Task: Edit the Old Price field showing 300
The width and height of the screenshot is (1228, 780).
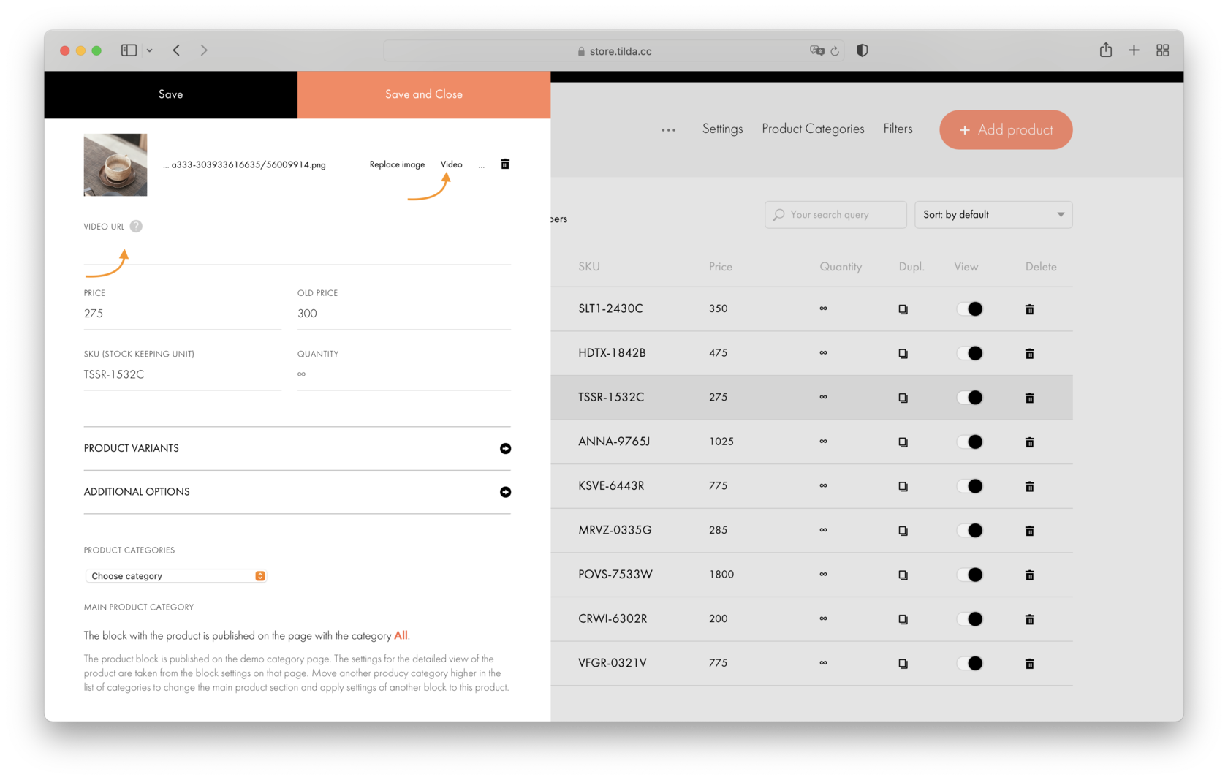Action: pos(403,314)
